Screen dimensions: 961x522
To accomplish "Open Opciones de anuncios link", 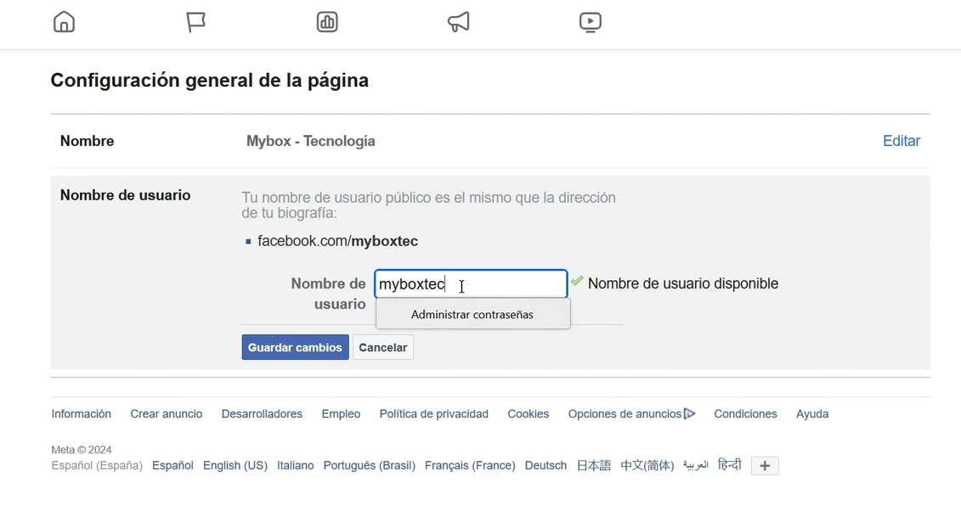I will tap(631, 414).
